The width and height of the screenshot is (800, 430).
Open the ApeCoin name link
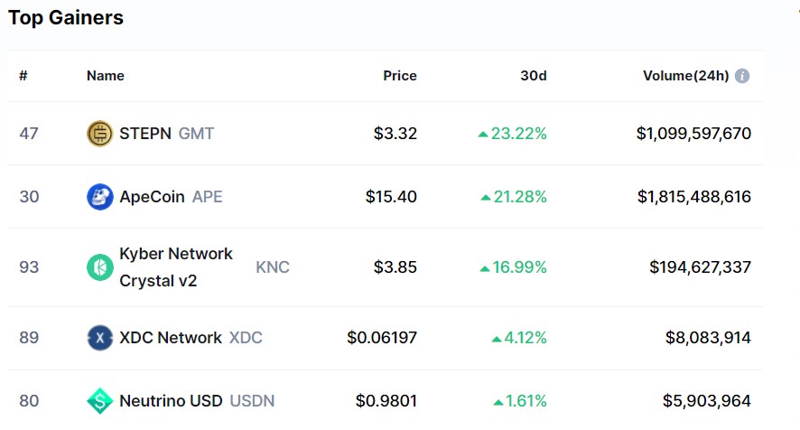[x=152, y=197]
